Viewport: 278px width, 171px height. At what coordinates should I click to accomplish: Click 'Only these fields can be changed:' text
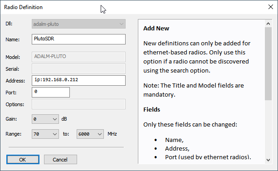click(x=190, y=125)
